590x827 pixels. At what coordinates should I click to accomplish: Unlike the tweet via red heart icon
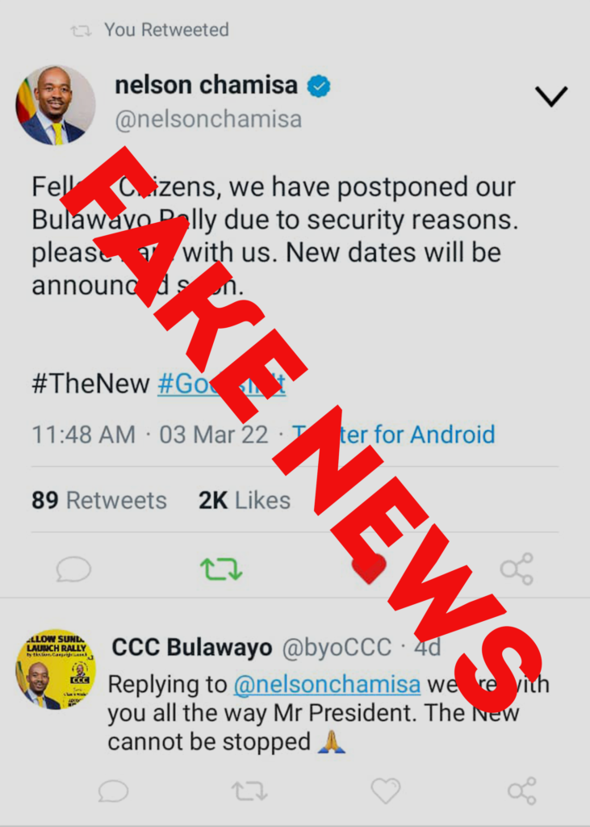369,569
